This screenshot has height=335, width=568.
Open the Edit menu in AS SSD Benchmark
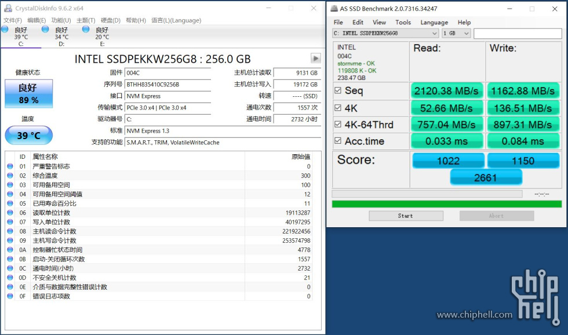pyautogui.click(x=358, y=22)
